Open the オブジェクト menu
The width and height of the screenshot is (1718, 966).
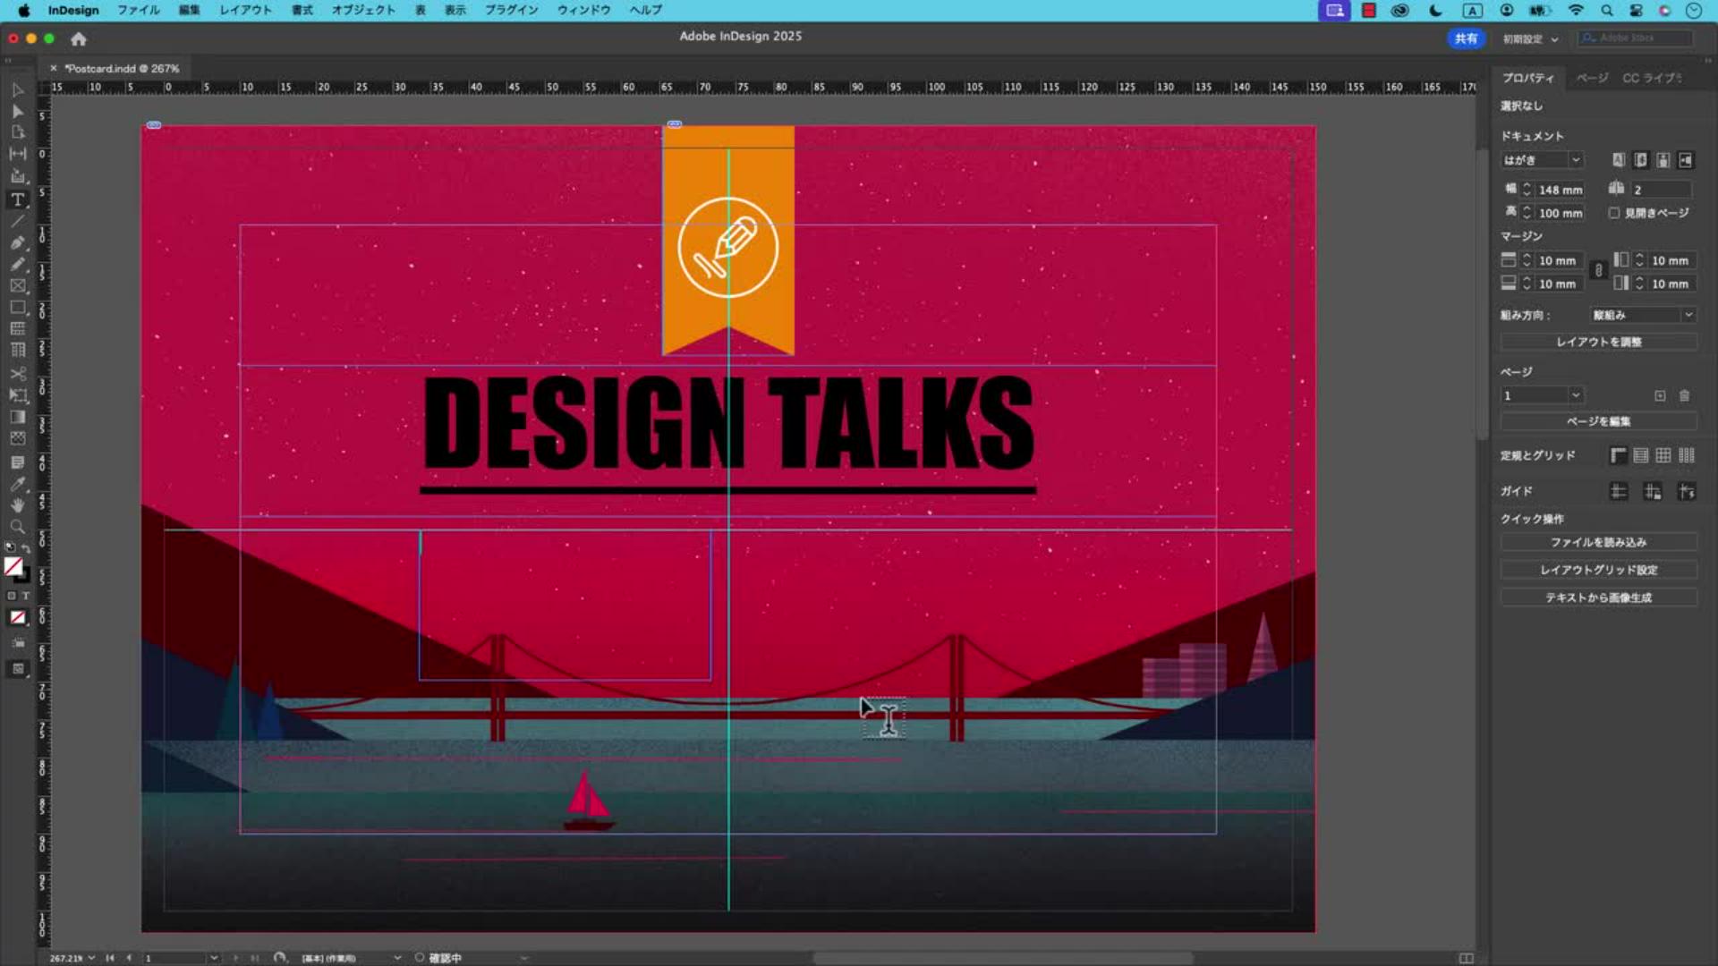(x=362, y=10)
